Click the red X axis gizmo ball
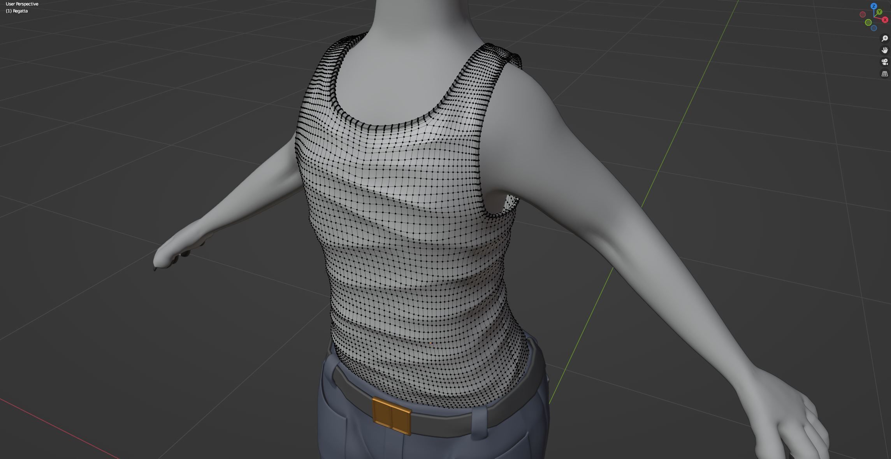Screen dimensions: 891x459 (885, 19)
